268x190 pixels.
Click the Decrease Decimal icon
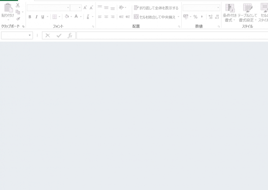pyautogui.click(x=217, y=17)
